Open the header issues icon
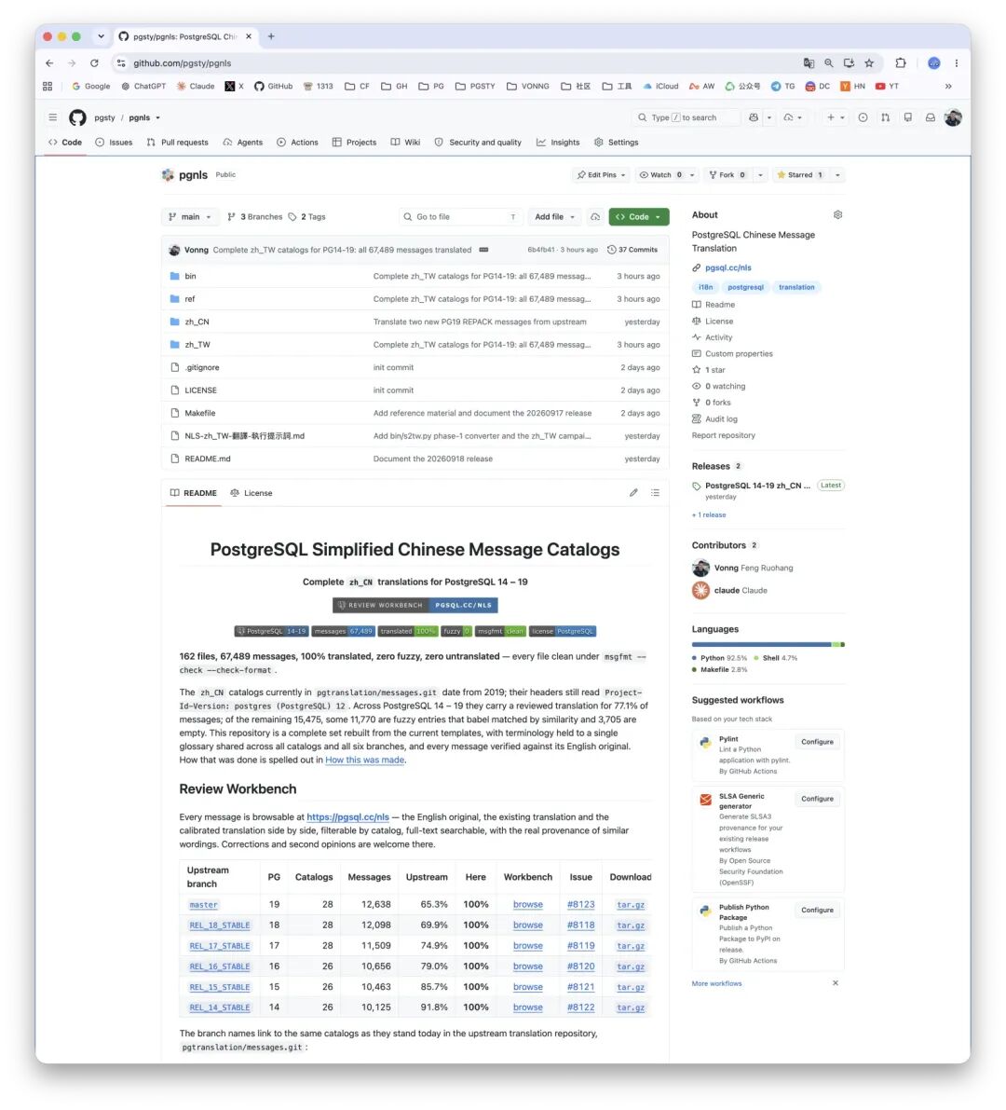This screenshot has width=1006, height=1110. 863,117
